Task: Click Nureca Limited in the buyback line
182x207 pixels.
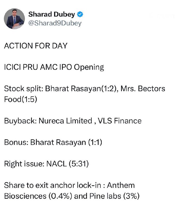Action: pyautogui.click(x=65, y=121)
